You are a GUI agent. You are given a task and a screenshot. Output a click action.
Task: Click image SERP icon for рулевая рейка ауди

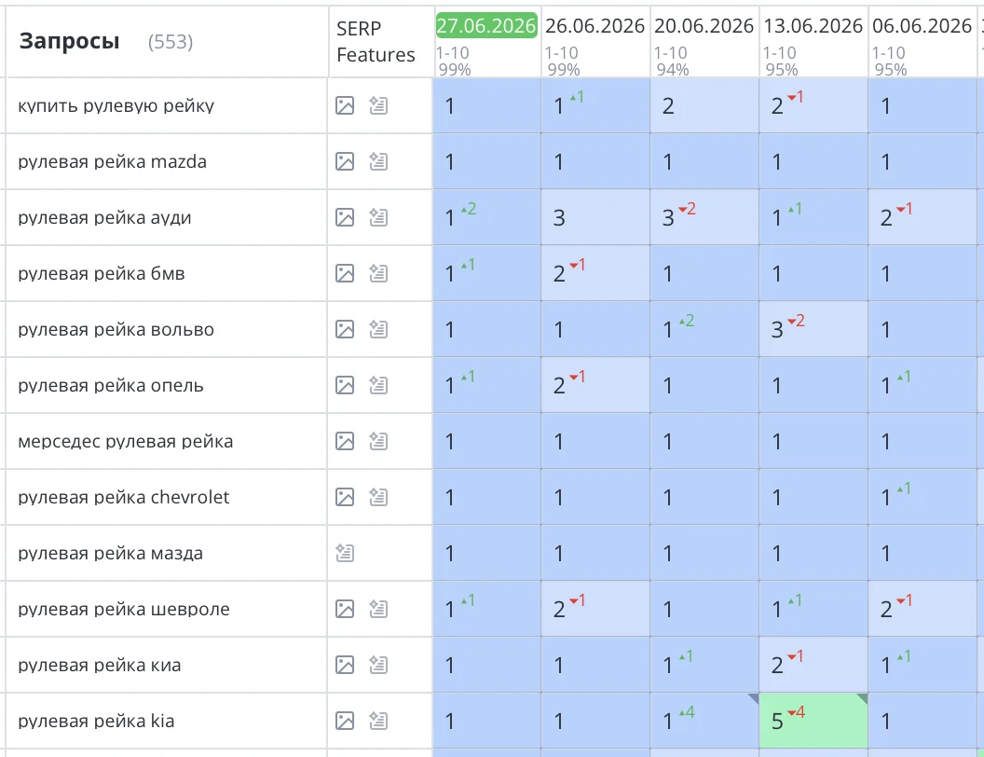tap(345, 217)
